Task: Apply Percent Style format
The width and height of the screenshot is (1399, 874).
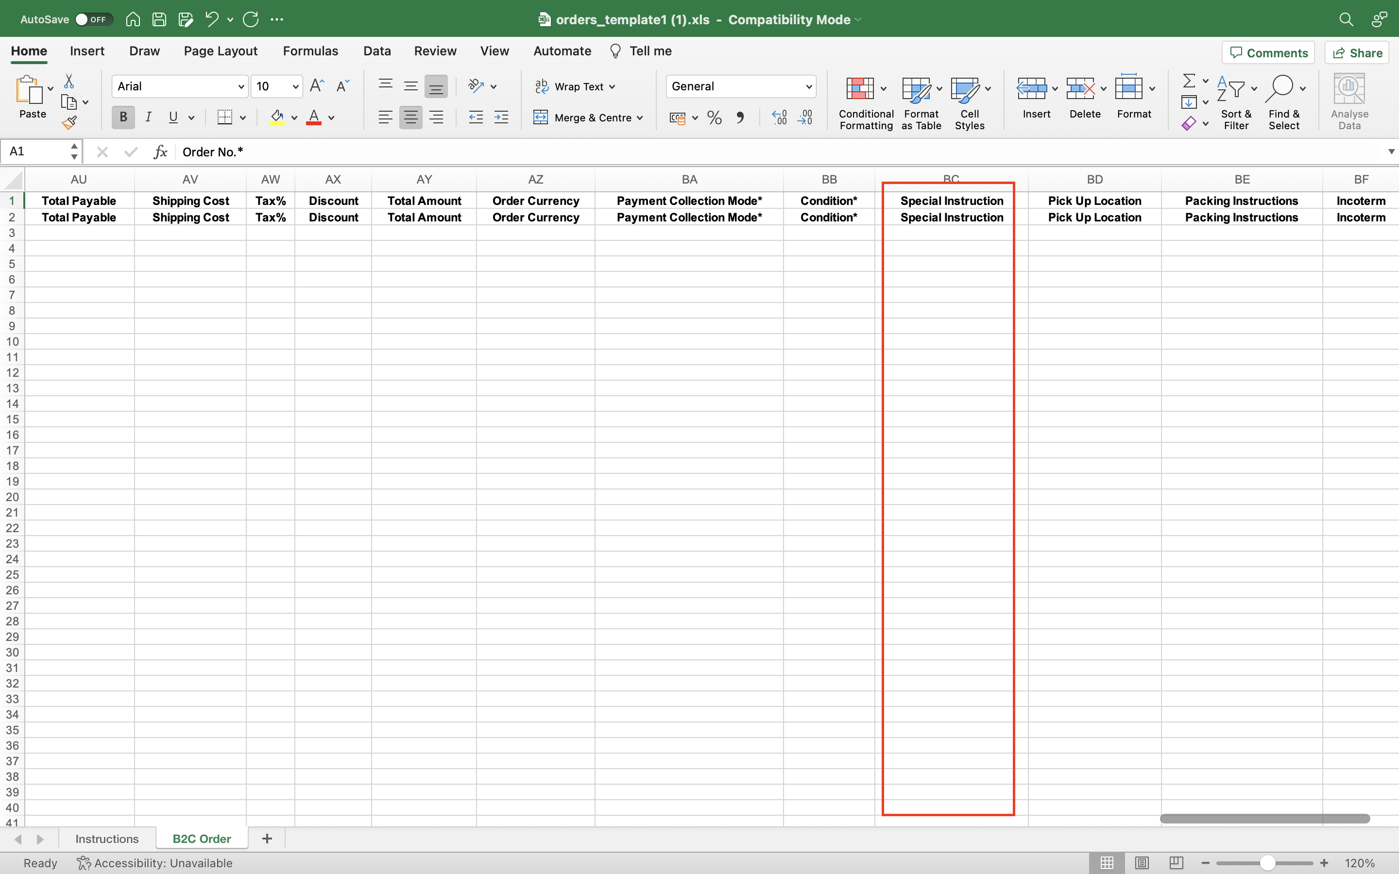Action: coord(715,118)
